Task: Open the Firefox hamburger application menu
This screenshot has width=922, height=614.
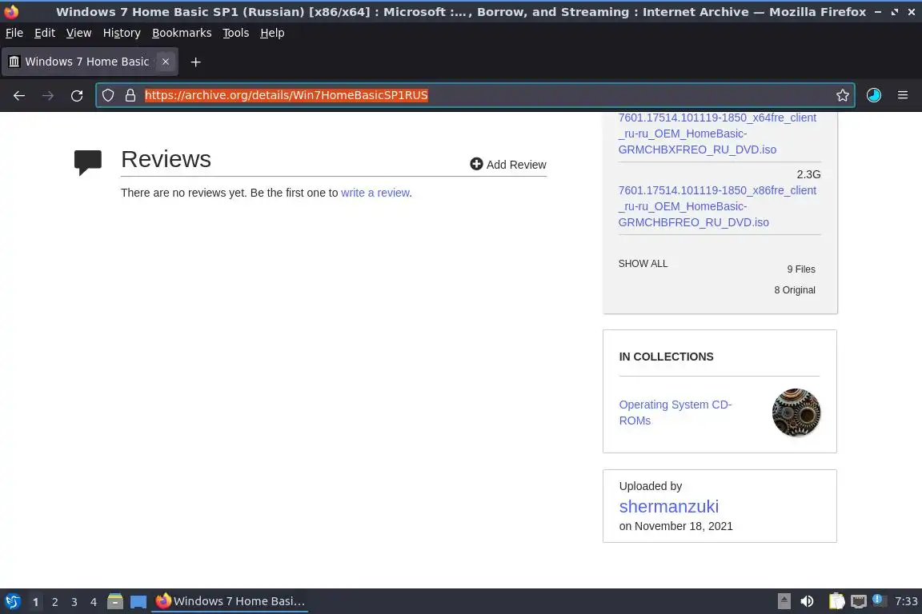Action: 903,95
